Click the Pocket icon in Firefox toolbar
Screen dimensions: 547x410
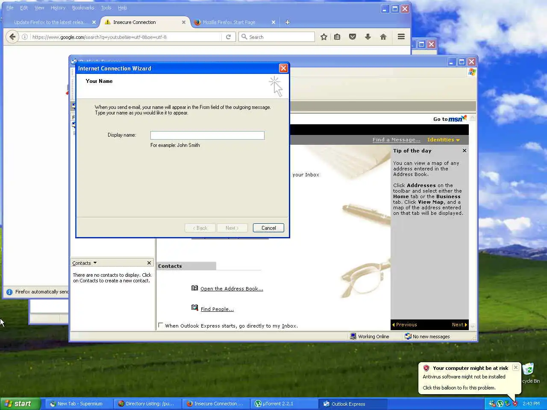click(353, 37)
